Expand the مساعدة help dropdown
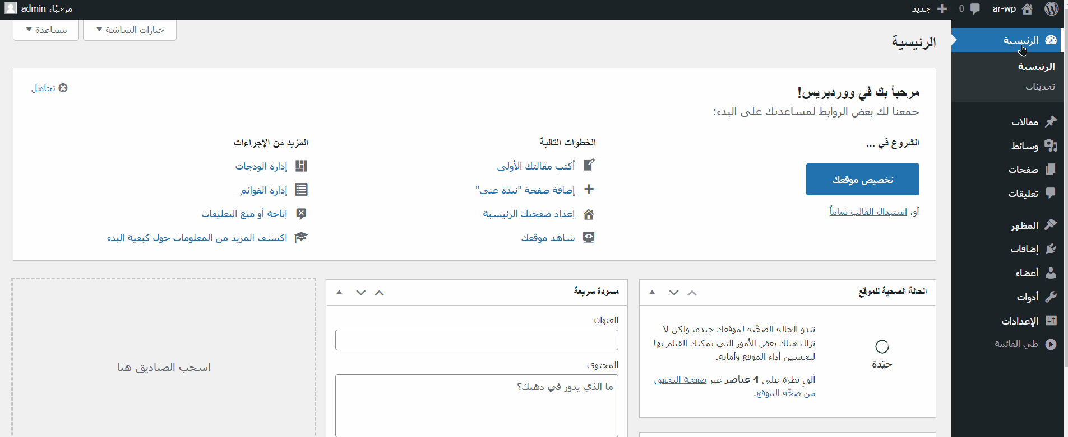 coord(47,30)
